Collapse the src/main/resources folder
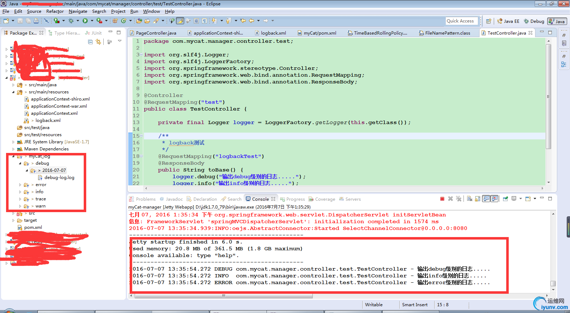 coord(14,92)
